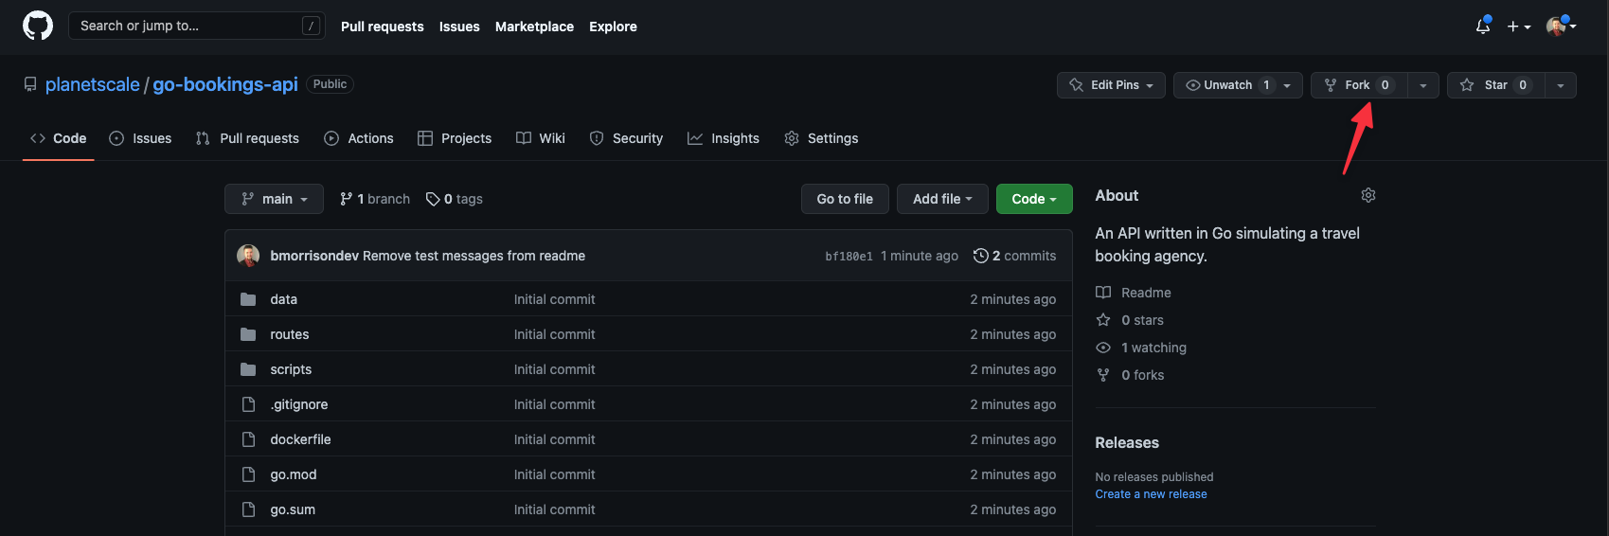
Task: Click the repository icon beside planetscale
Action: [30, 84]
